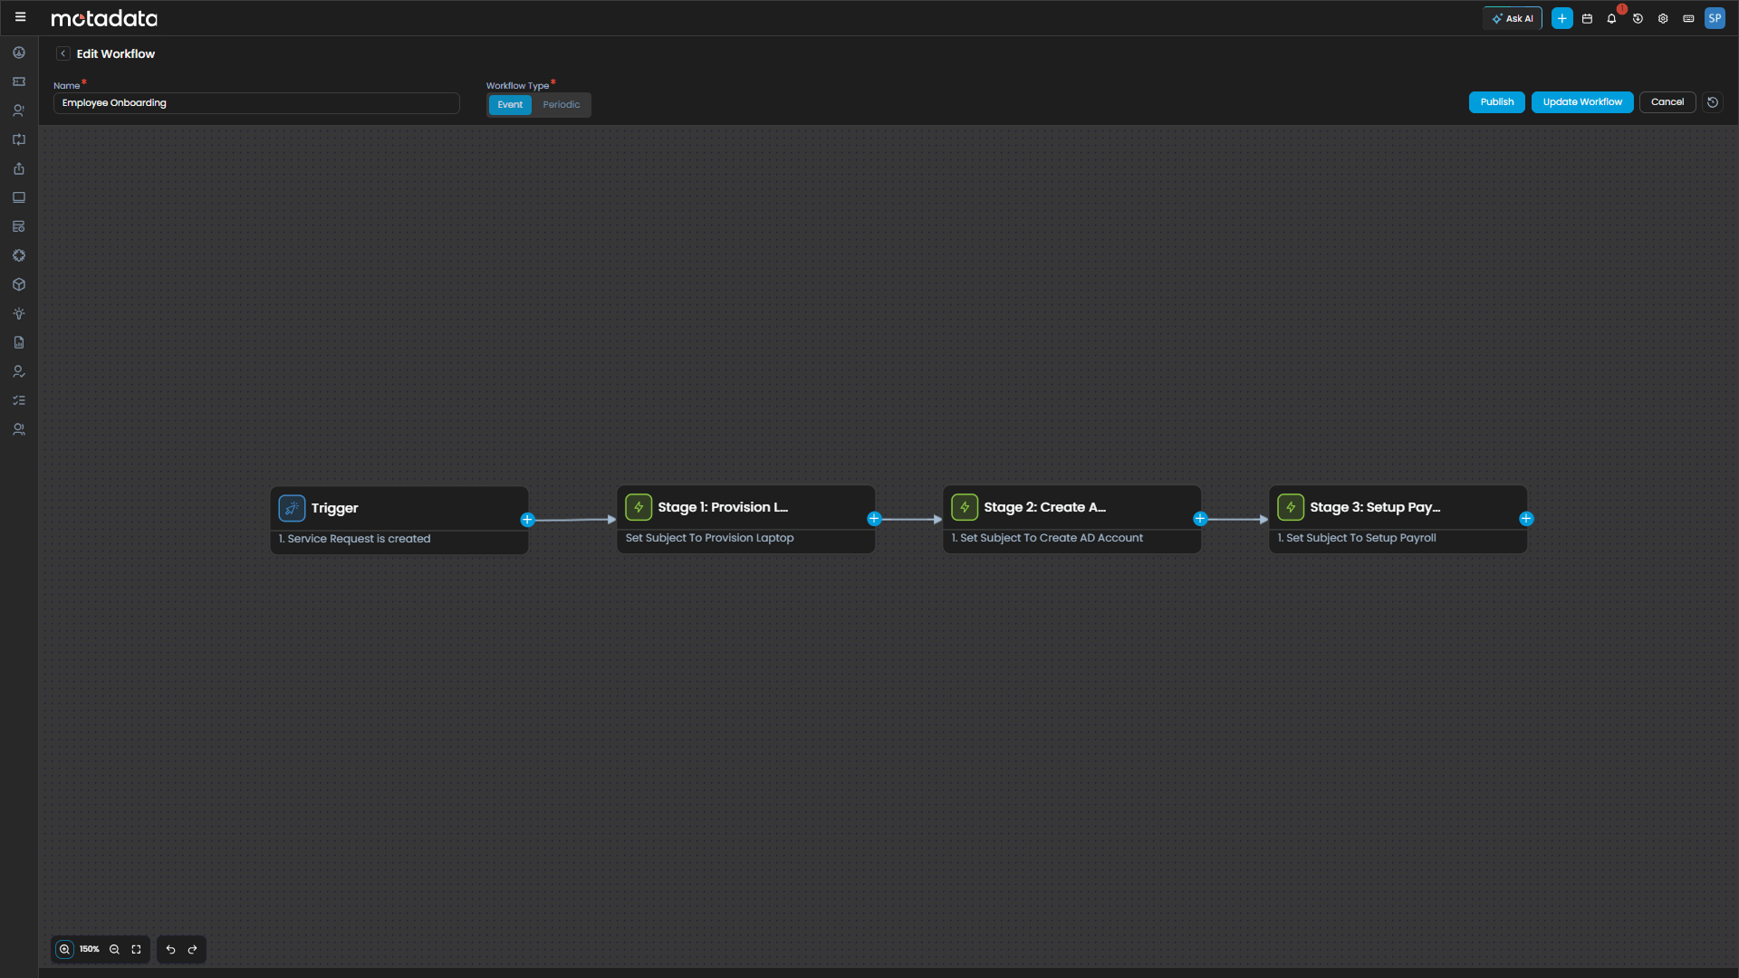This screenshot has height=978, width=1739.
Task: Open the notifications bell
Action: click(1611, 18)
